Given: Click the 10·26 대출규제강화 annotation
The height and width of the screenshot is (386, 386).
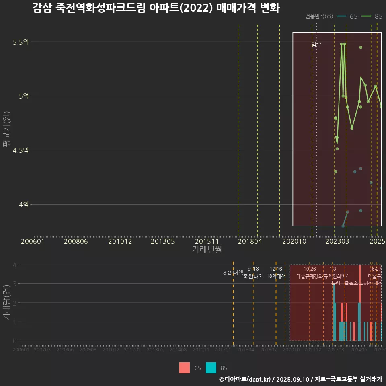Looking at the screenshot, I should (x=310, y=273).
